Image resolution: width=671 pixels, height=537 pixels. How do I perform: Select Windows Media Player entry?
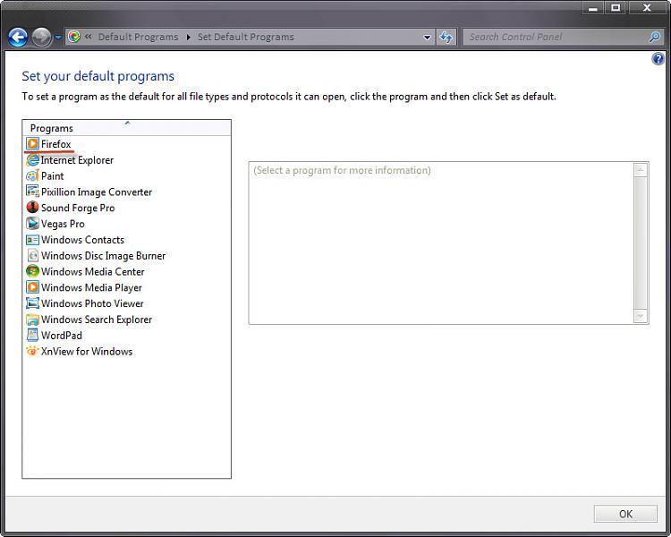click(91, 287)
